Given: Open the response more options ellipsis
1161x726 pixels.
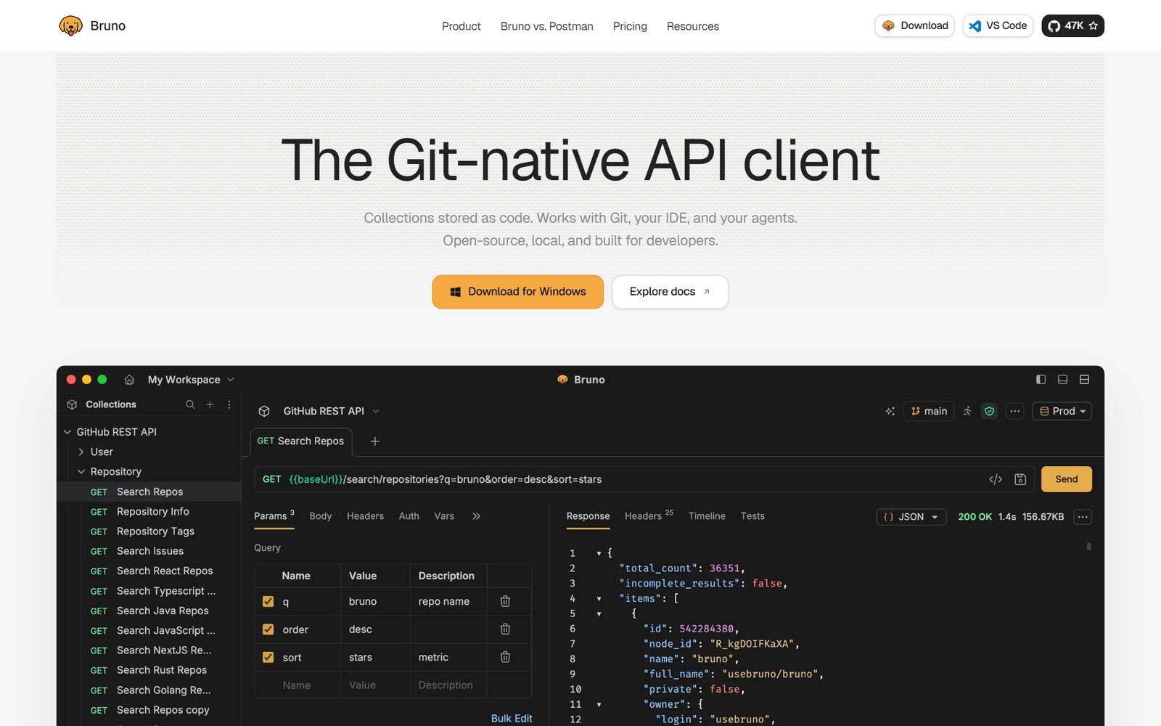Looking at the screenshot, I should coord(1083,517).
